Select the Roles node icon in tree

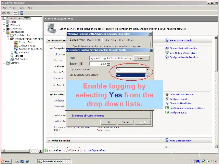tap(8, 22)
